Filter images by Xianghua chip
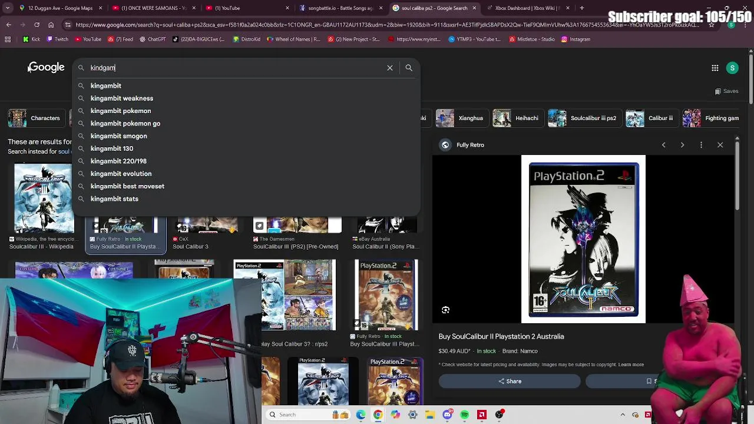This screenshot has width=754, height=424. (462, 118)
